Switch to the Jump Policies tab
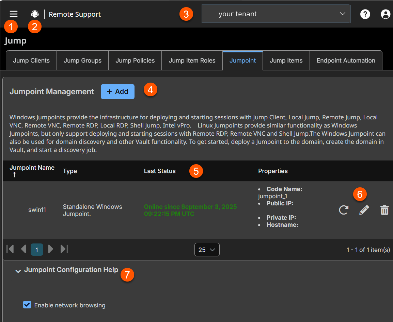393x322 pixels. tap(135, 61)
